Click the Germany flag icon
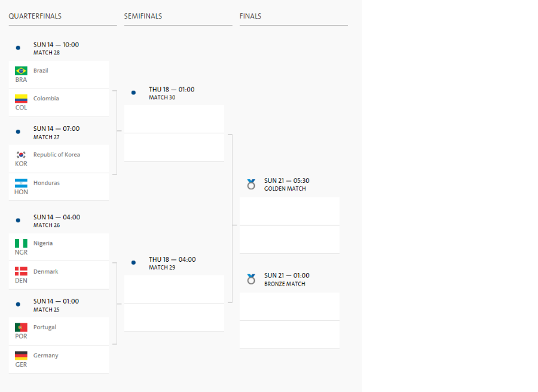 coord(21,356)
